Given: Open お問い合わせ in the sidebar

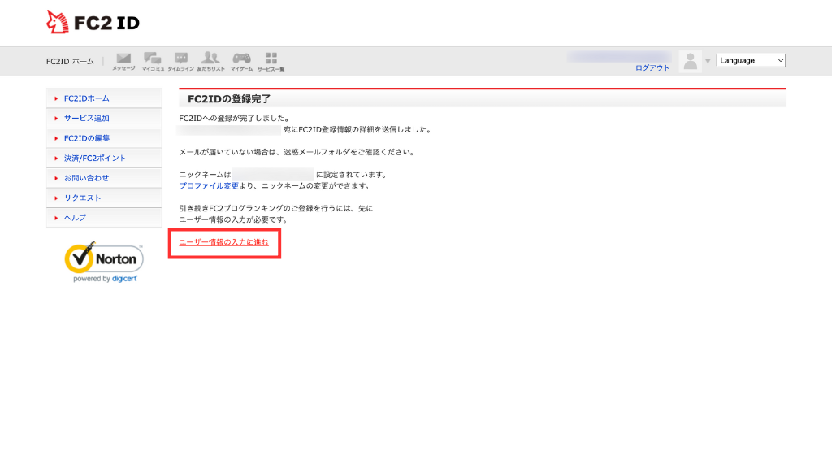Looking at the screenshot, I should tap(86, 178).
